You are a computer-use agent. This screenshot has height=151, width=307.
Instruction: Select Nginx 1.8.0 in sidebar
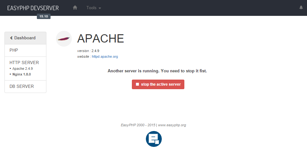(x=22, y=74)
